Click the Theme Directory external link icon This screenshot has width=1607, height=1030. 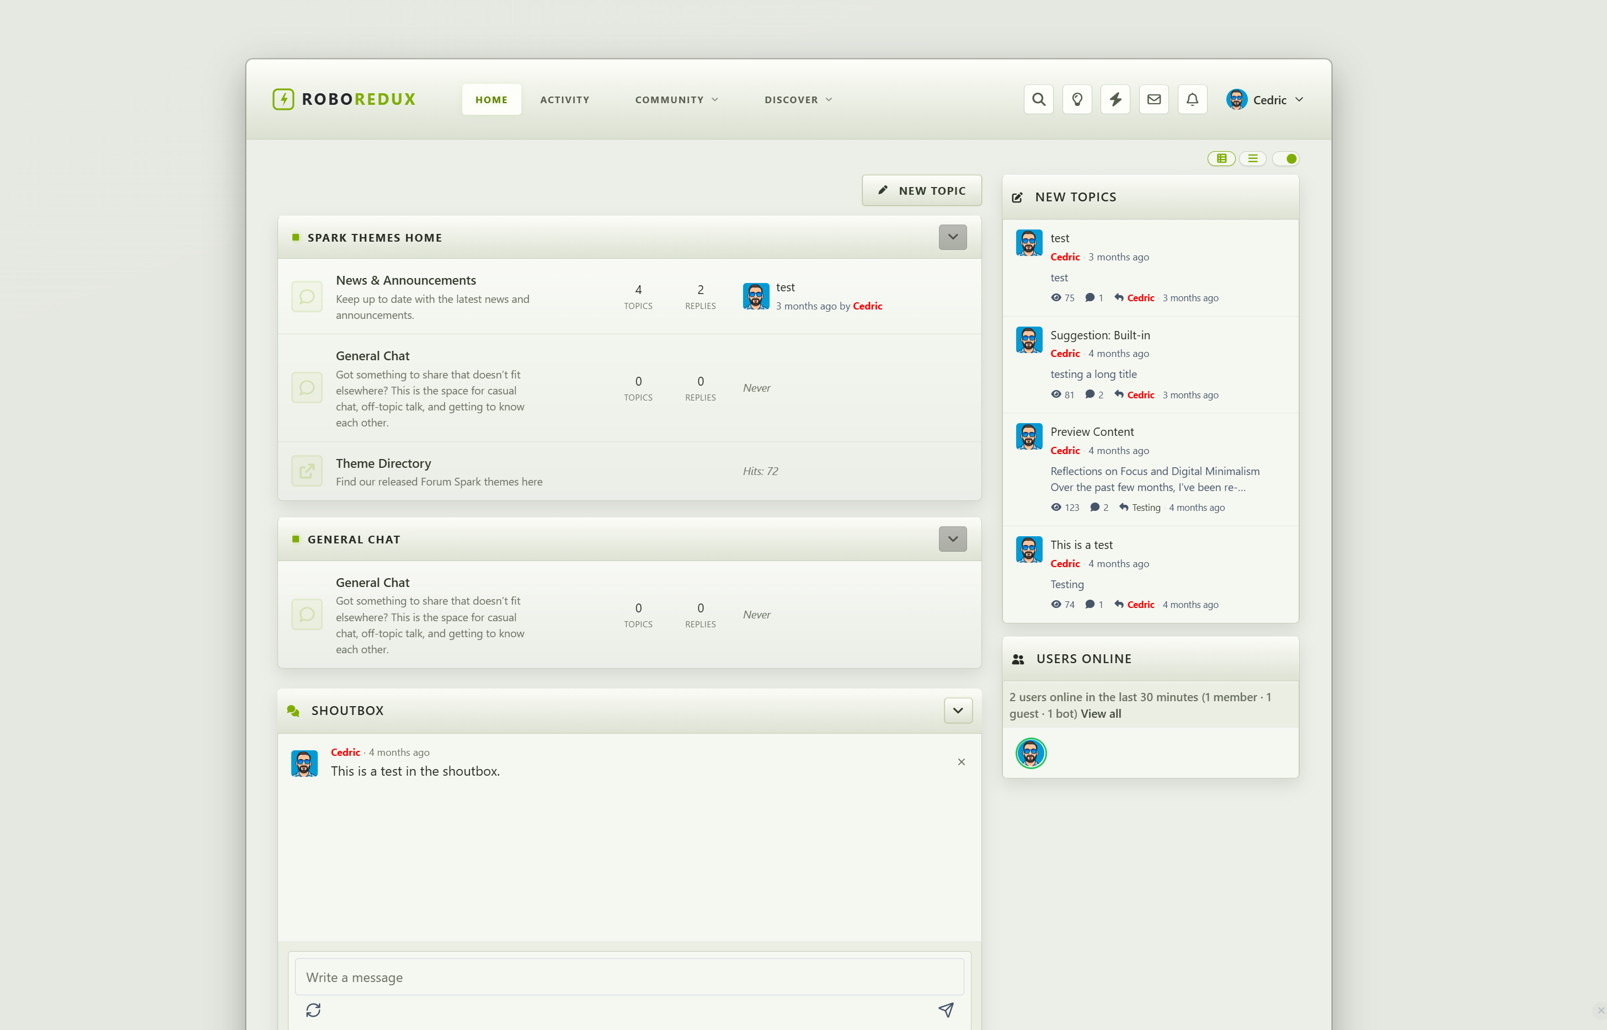coord(307,471)
